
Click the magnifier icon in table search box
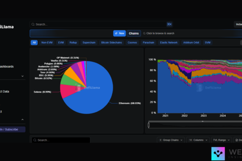click(35, 140)
